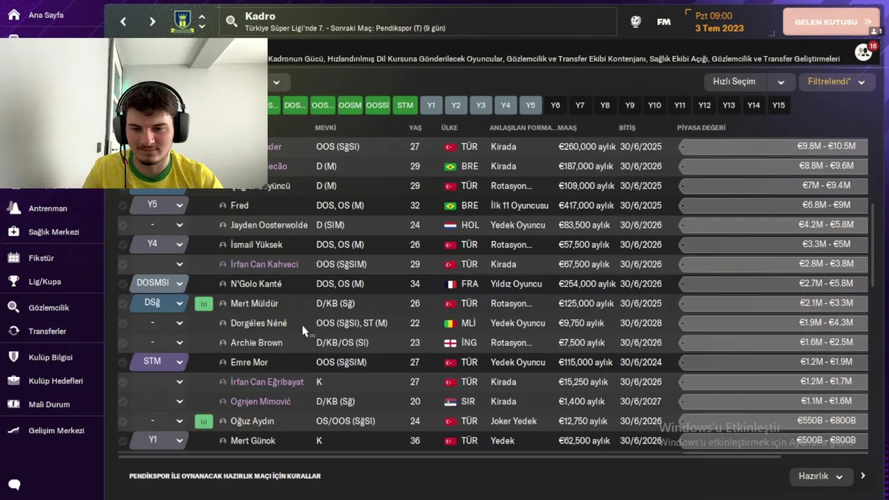Screen dimensions: 889x500
Task: Open the Transferler arrows icon
Action: click(14, 331)
